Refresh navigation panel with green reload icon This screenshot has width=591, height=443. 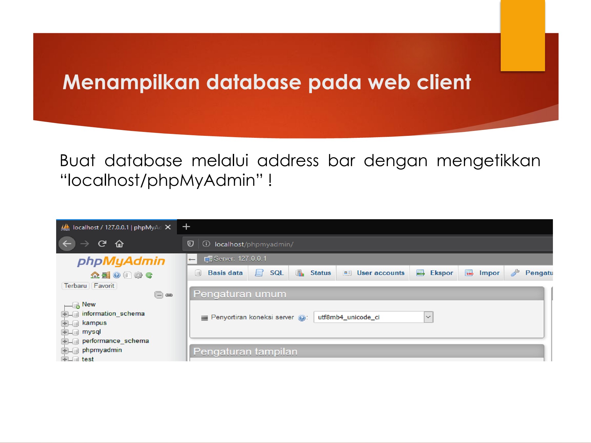coord(149,275)
